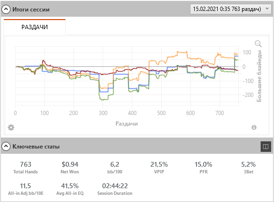The height and width of the screenshot is (202, 274).
Task: Click the graph info icon
Action: [254, 128]
